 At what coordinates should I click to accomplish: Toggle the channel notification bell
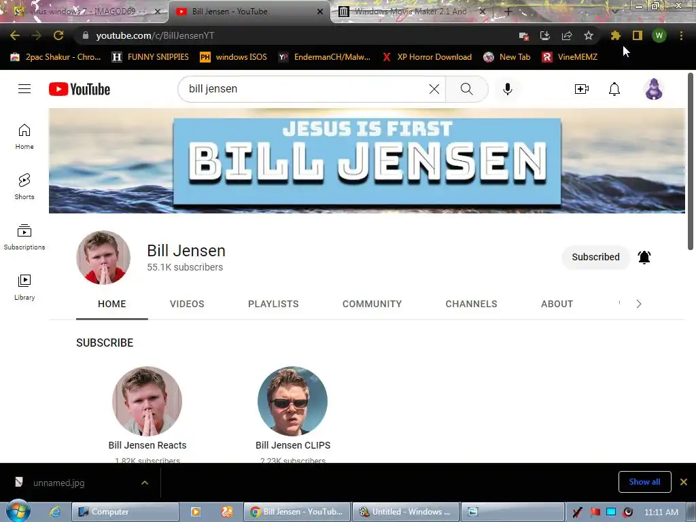[644, 257]
